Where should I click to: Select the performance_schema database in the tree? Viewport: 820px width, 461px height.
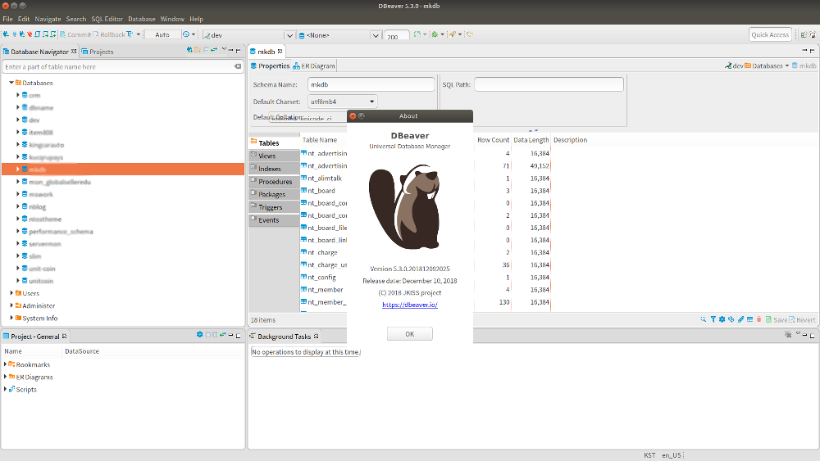pyautogui.click(x=61, y=232)
